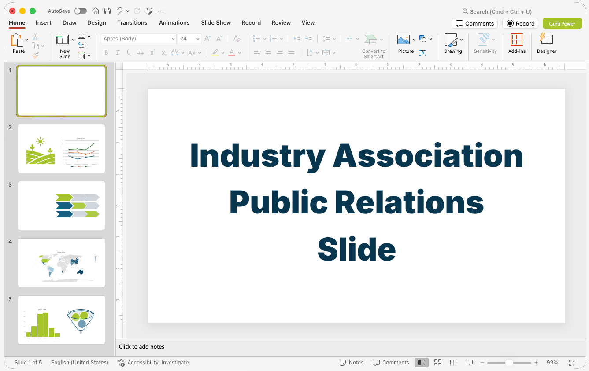
Task: Click the Reset slide icon
Action: coord(81,45)
